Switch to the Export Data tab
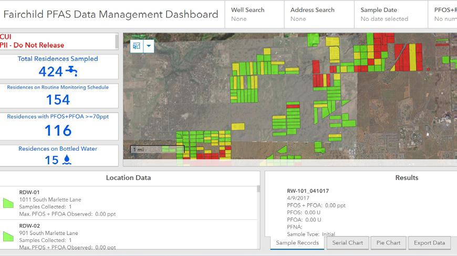Screen dimensions: 457x256 [x=429, y=243]
